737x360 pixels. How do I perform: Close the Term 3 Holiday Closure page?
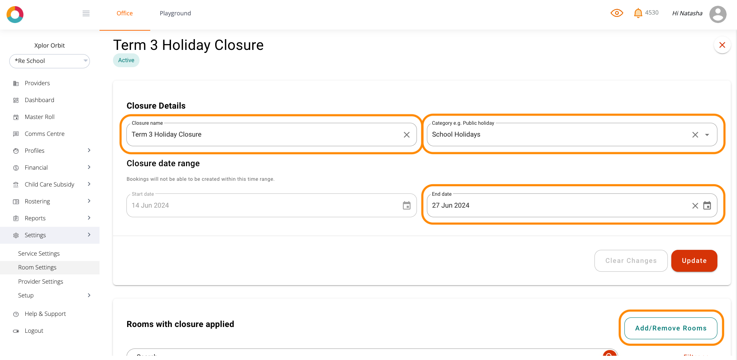click(722, 45)
